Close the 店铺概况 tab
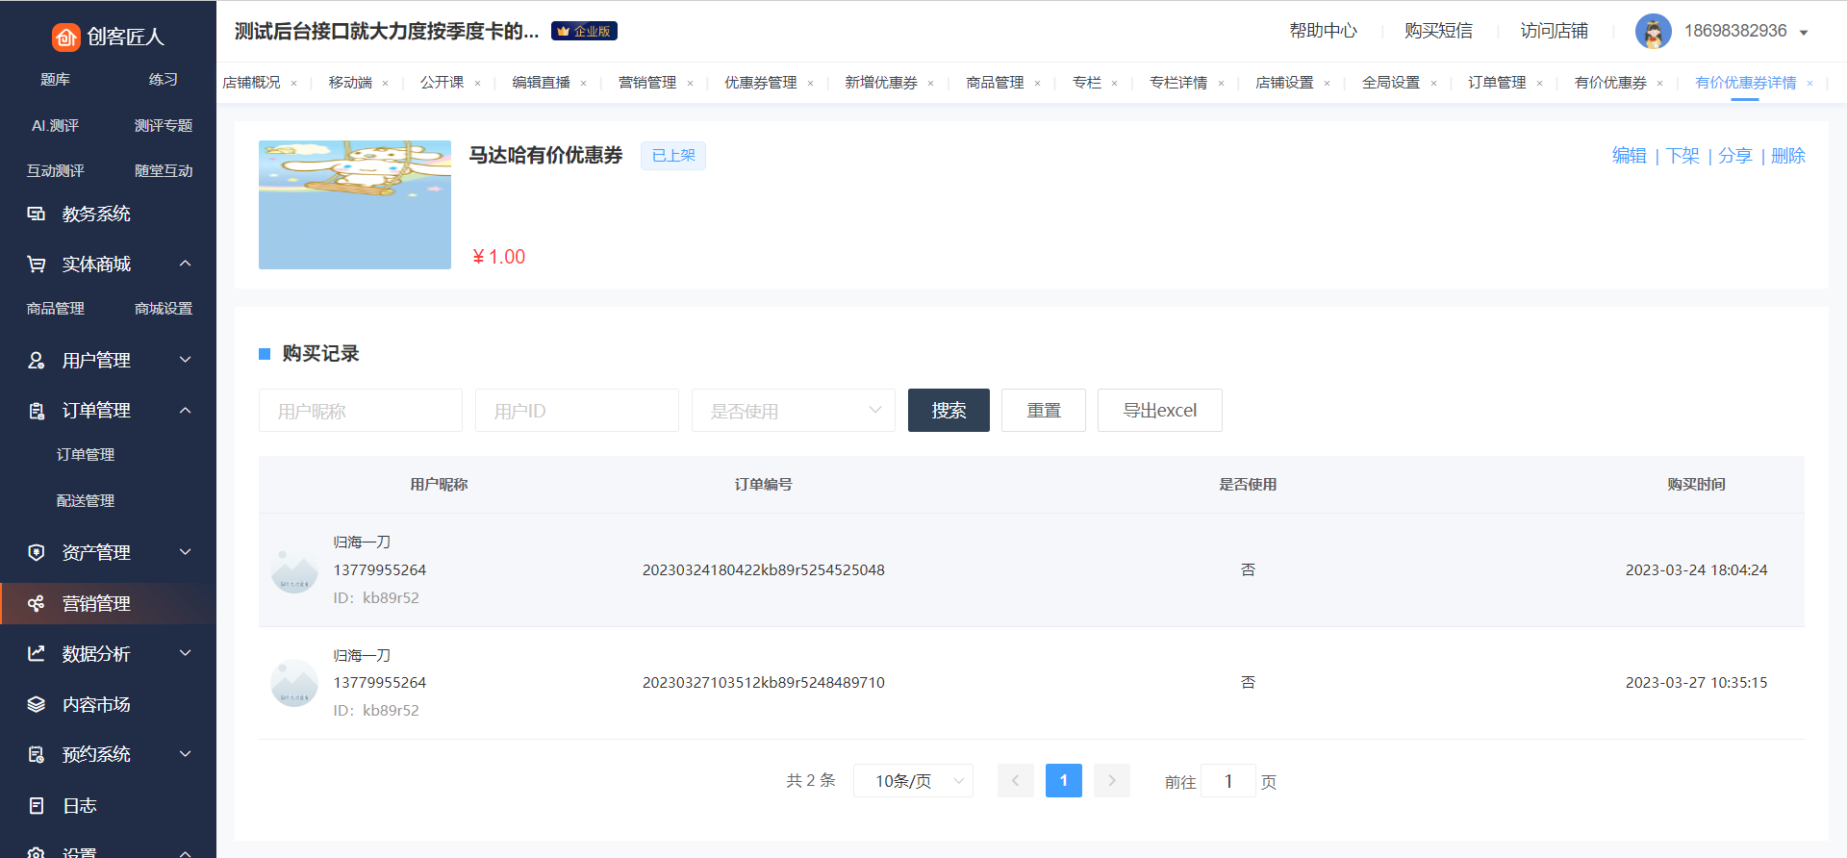 (293, 84)
